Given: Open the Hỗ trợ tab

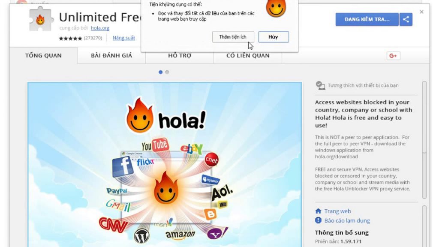Looking at the screenshot, I should [180, 55].
